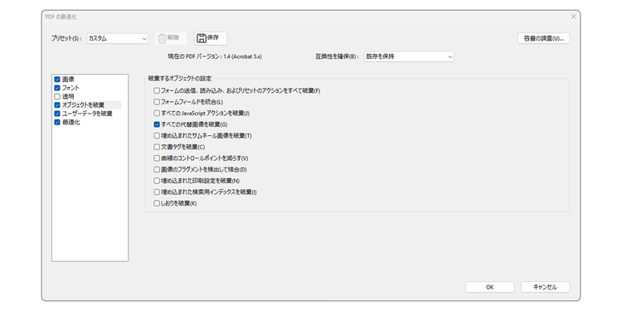Enable フォームフィールドを統合 checkbox

pyautogui.click(x=157, y=102)
